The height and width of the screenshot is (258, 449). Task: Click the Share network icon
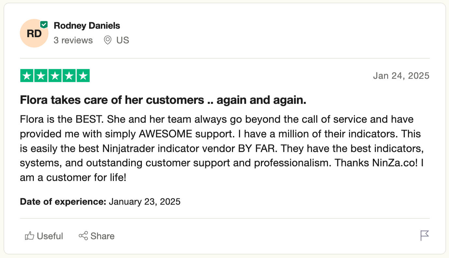coord(83,236)
